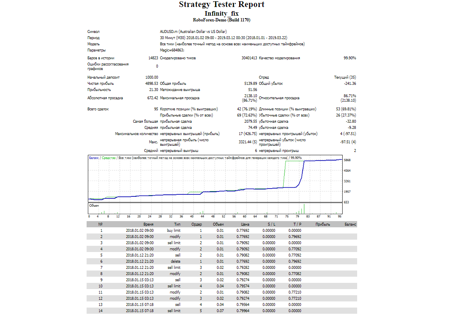Click the tall green volume bar near trade 81
The image size is (459, 315).
point(304,209)
